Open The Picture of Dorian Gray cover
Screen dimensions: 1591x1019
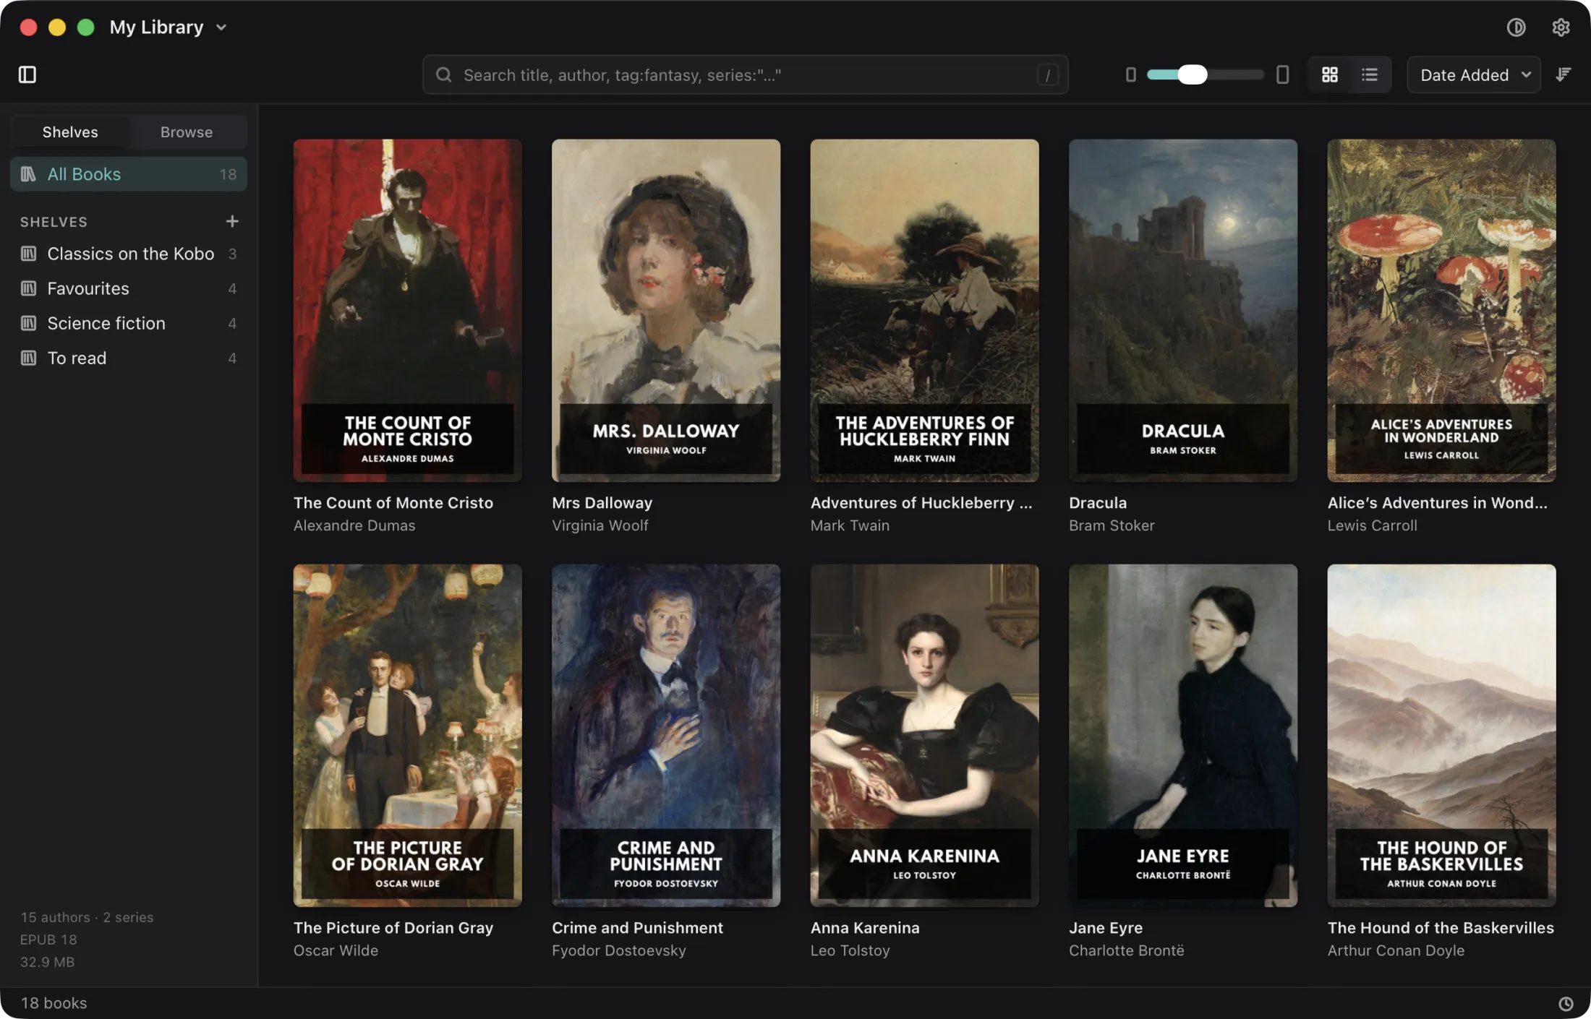(407, 735)
